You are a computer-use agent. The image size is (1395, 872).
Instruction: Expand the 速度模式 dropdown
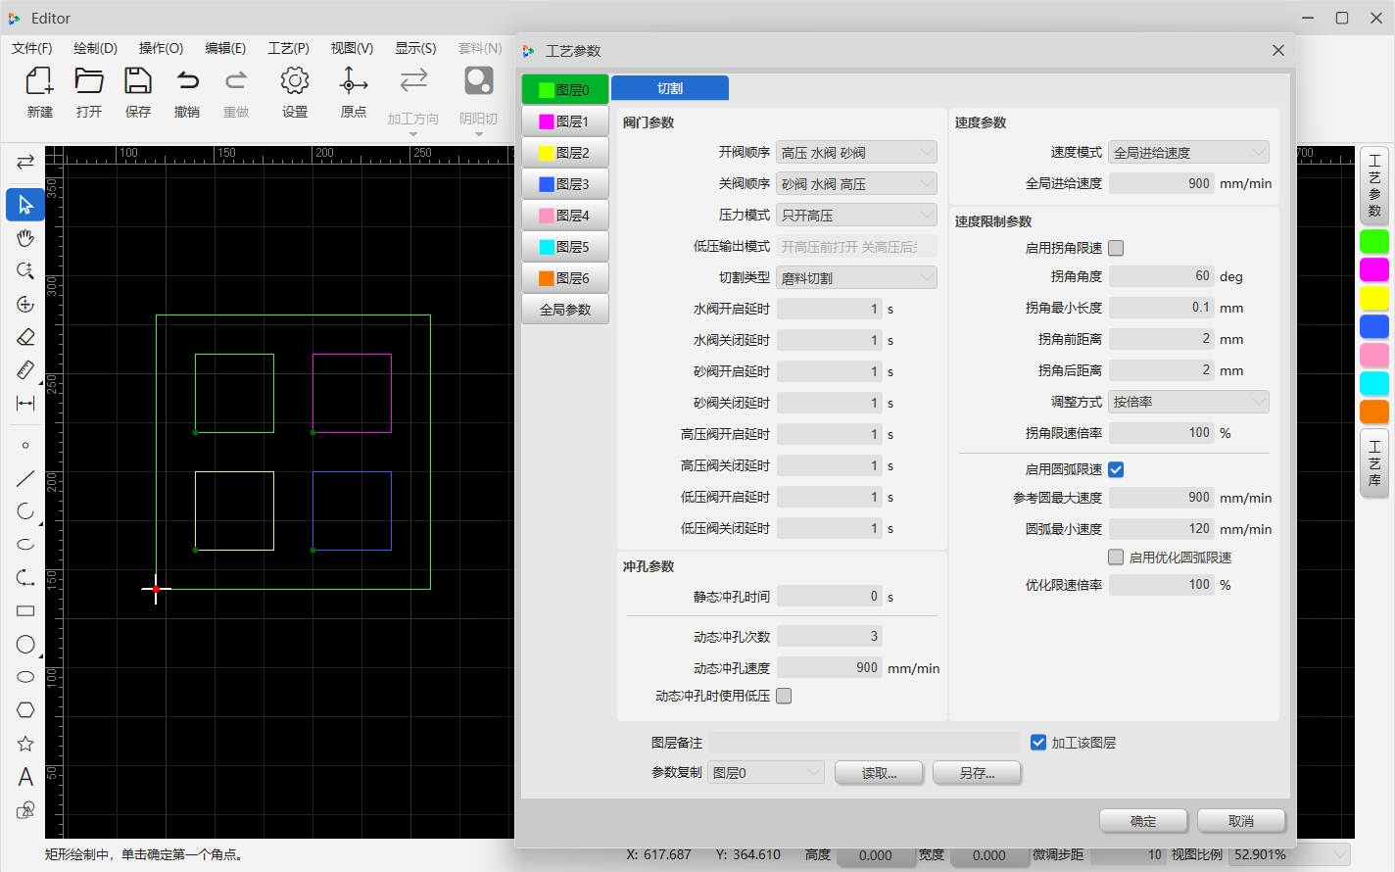(x=1188, y=152)
